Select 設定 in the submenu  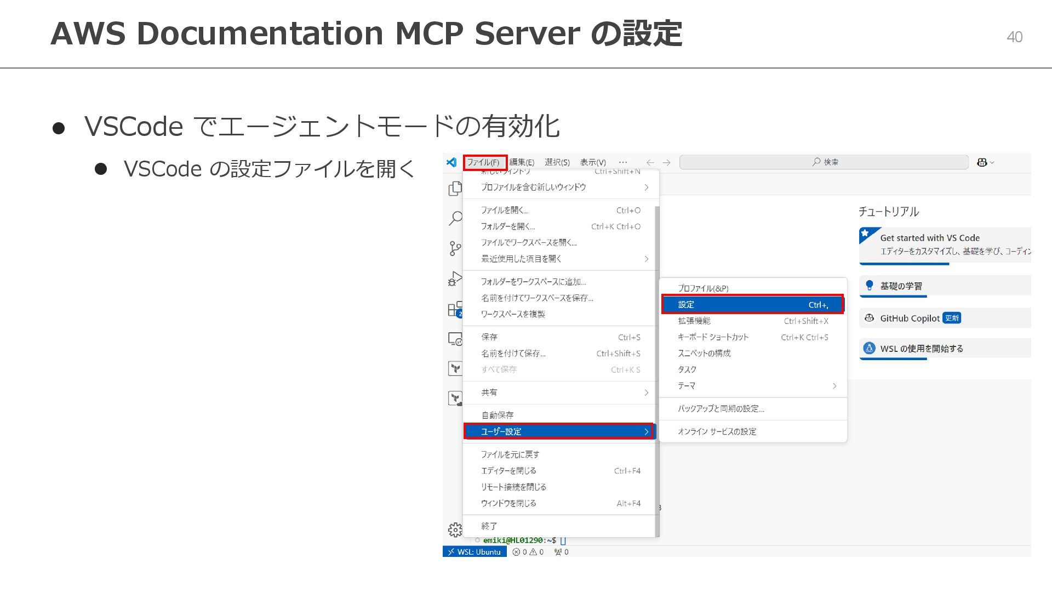tap(753, 305)
